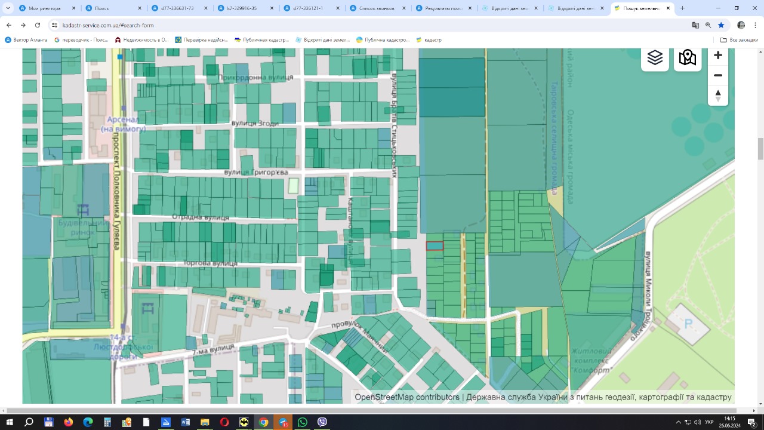Click the bookmark star in address bar
This screenshot has width=764, height=430.
pos(721,25)
